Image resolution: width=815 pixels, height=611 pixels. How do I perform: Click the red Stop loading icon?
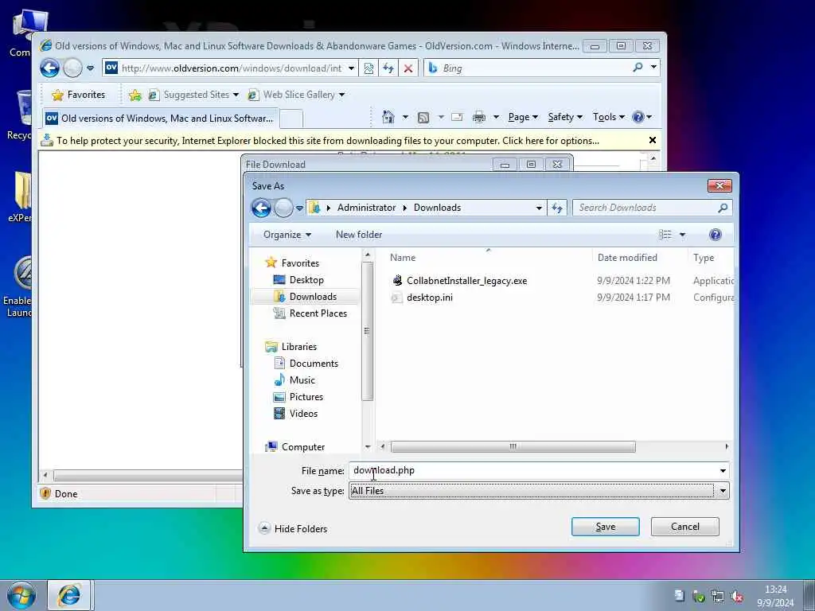(x=408, y=68)
